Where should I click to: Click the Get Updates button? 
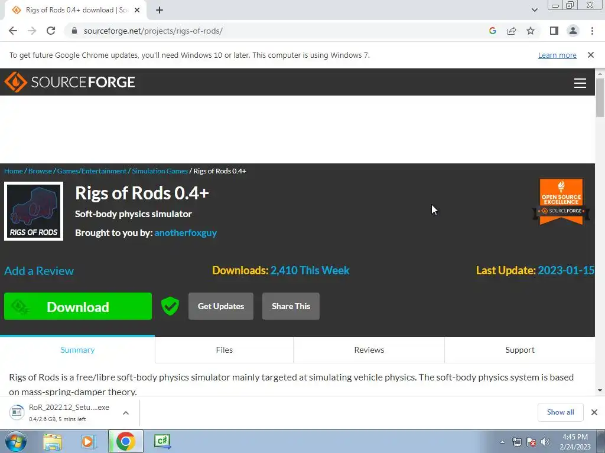click(x=221, y=306)
